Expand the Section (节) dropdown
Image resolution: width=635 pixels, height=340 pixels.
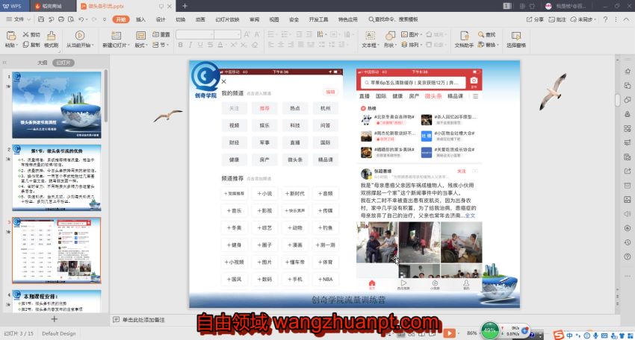click(x=167, y=45)
